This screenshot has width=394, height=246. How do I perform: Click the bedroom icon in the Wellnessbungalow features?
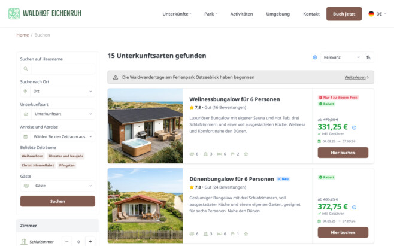coord(206,154)
